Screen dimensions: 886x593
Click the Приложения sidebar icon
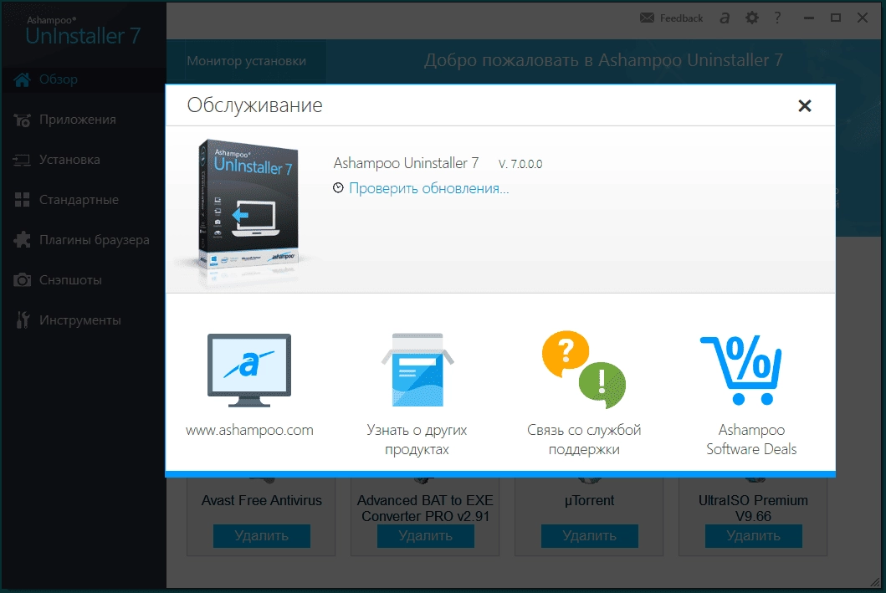tap(22, 120)
